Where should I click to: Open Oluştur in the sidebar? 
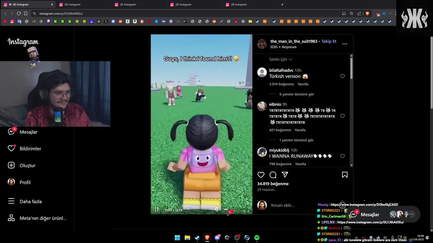22,165
